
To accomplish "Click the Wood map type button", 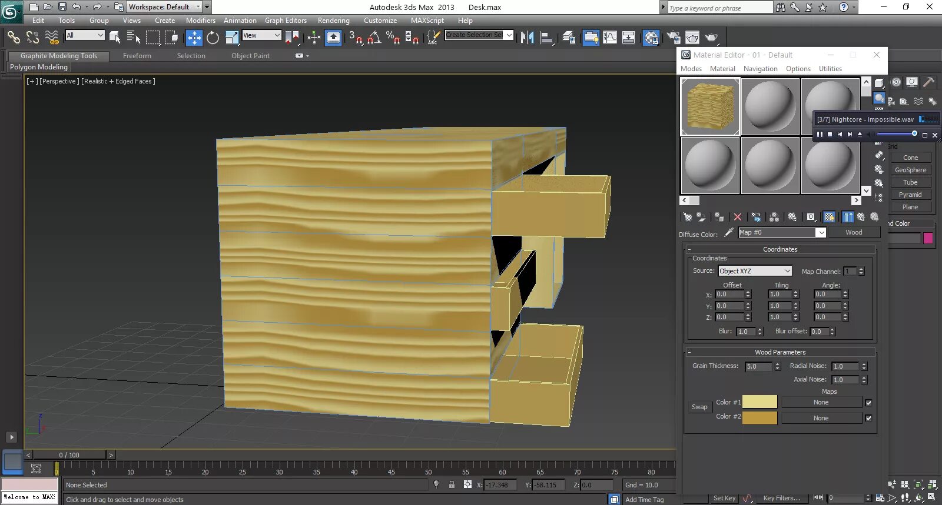I will tap(854, 233).
